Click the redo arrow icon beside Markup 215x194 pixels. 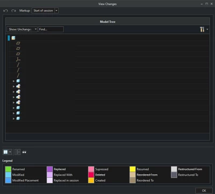point(13,11)
